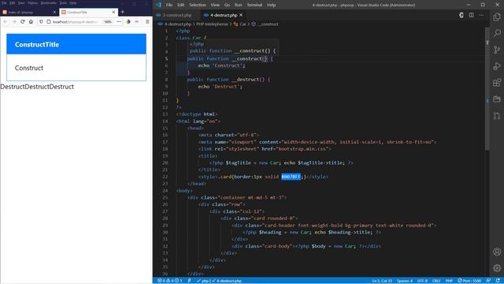This screenshot has width=504, height=284.
Task: Open the Go menu in VS Code
Action: point(228,5)
